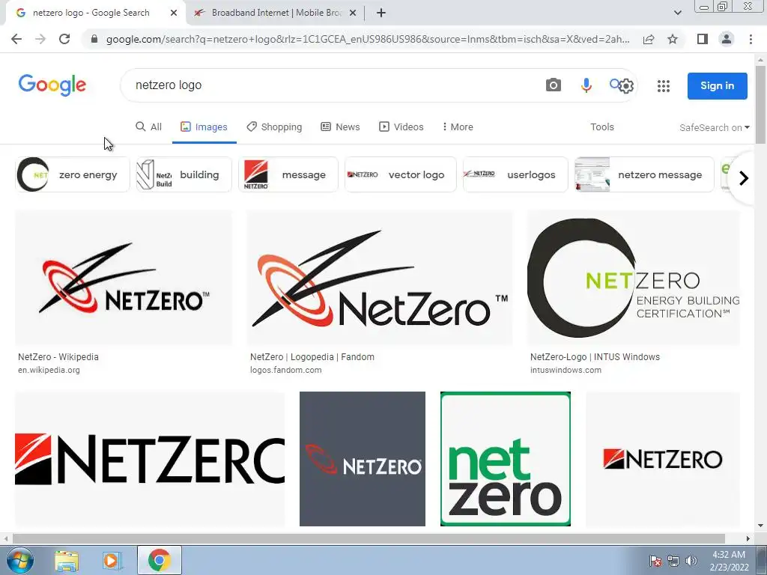Open quick settings gear icon
Viewport: 767px width, 575px height.
pyautogui.click(x=626, y=86)
